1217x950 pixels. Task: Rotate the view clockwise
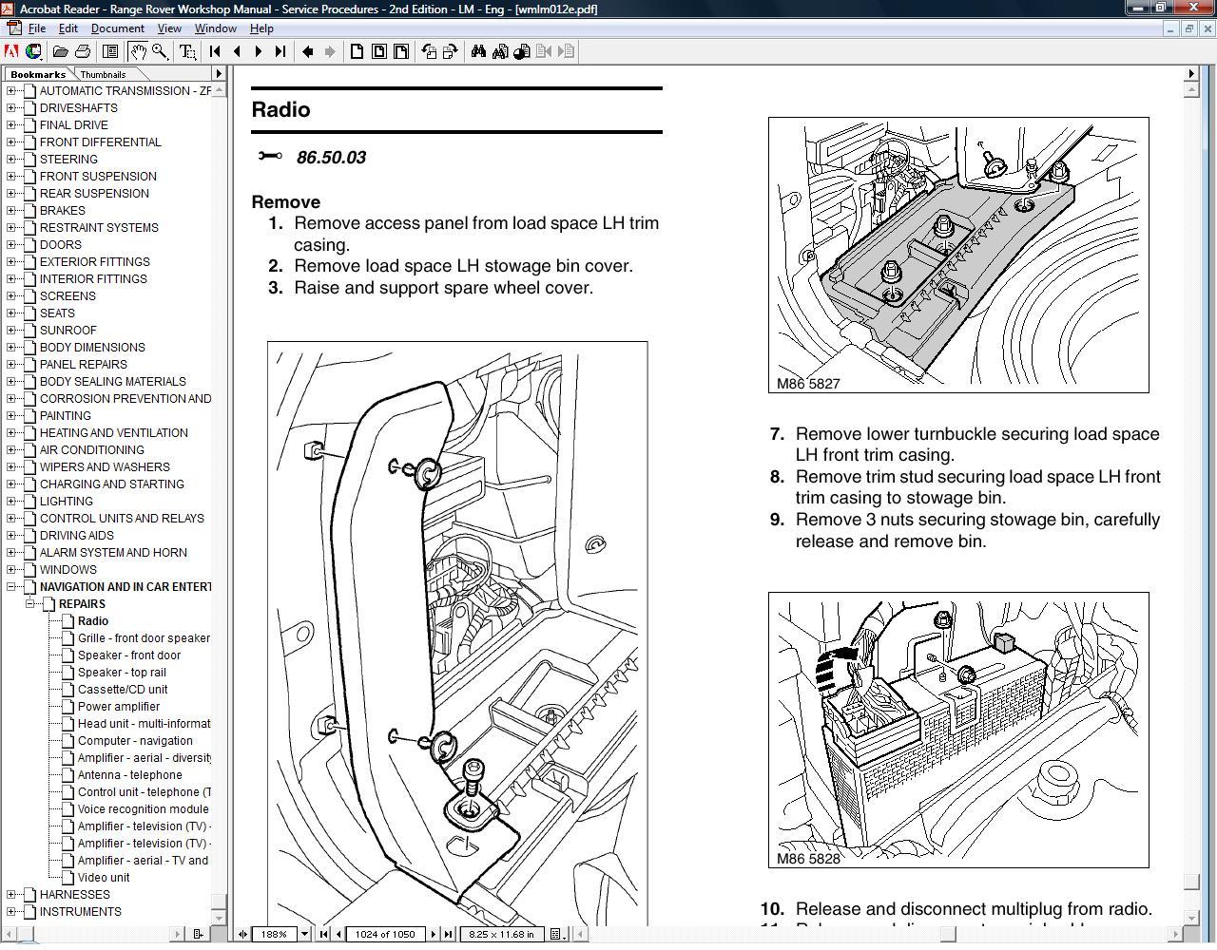450,51
